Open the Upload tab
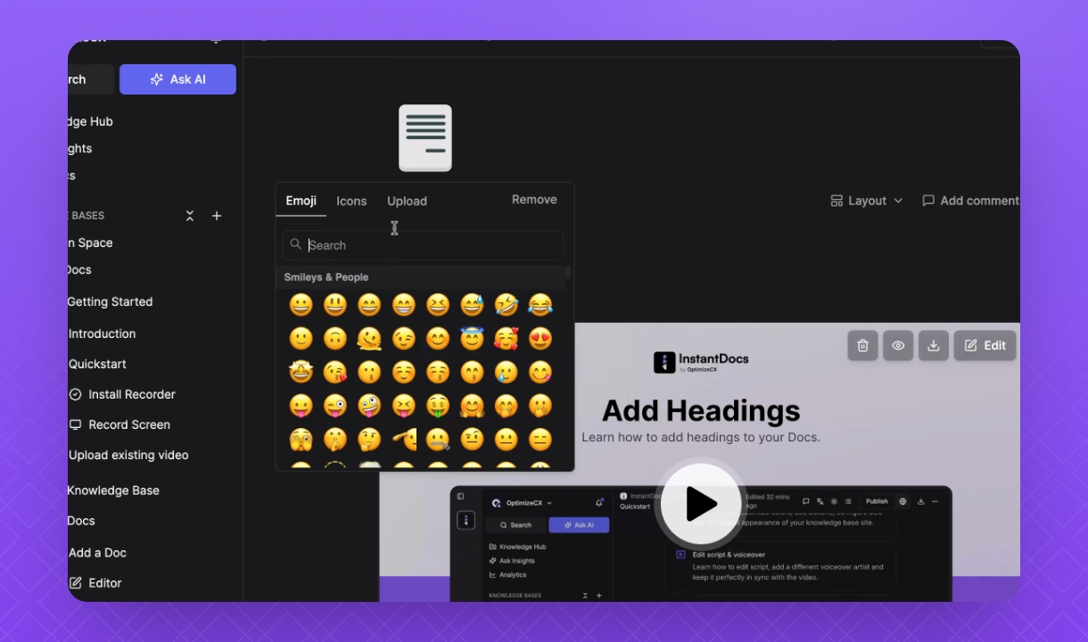 click(x=407, y=201)
